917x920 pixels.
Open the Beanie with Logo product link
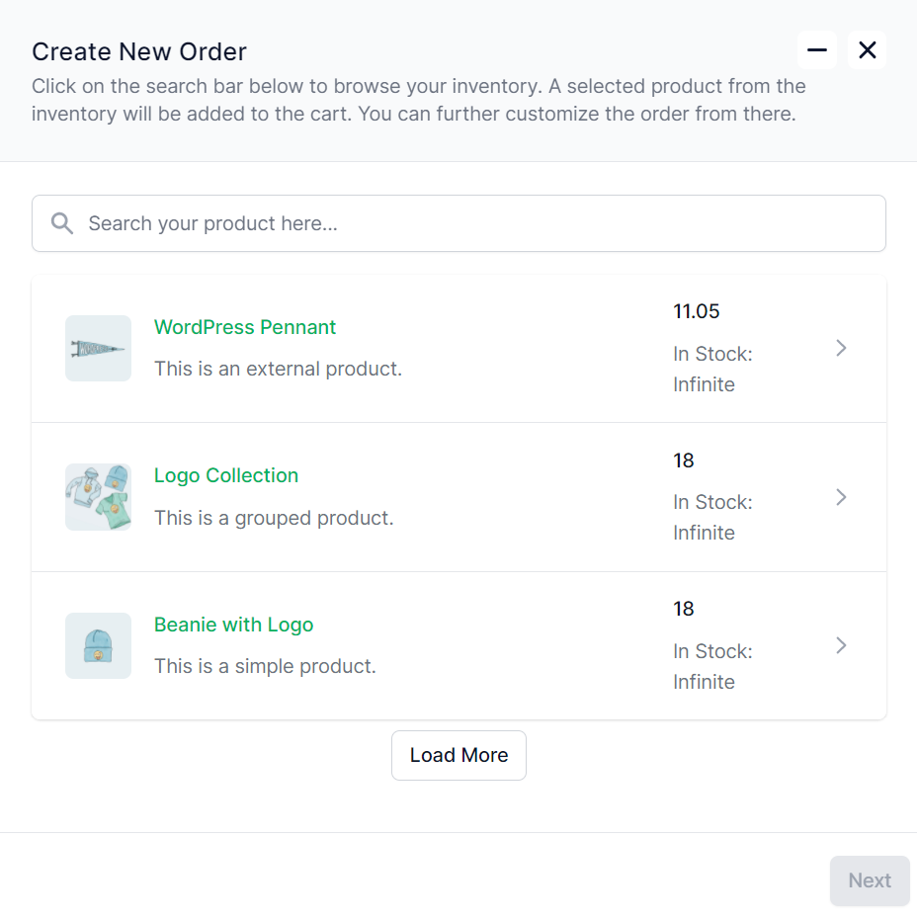tap(233, 625)
